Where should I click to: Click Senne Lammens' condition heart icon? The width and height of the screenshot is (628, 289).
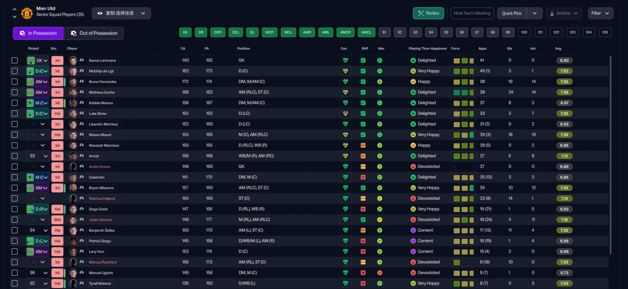[x=345, y=60]
